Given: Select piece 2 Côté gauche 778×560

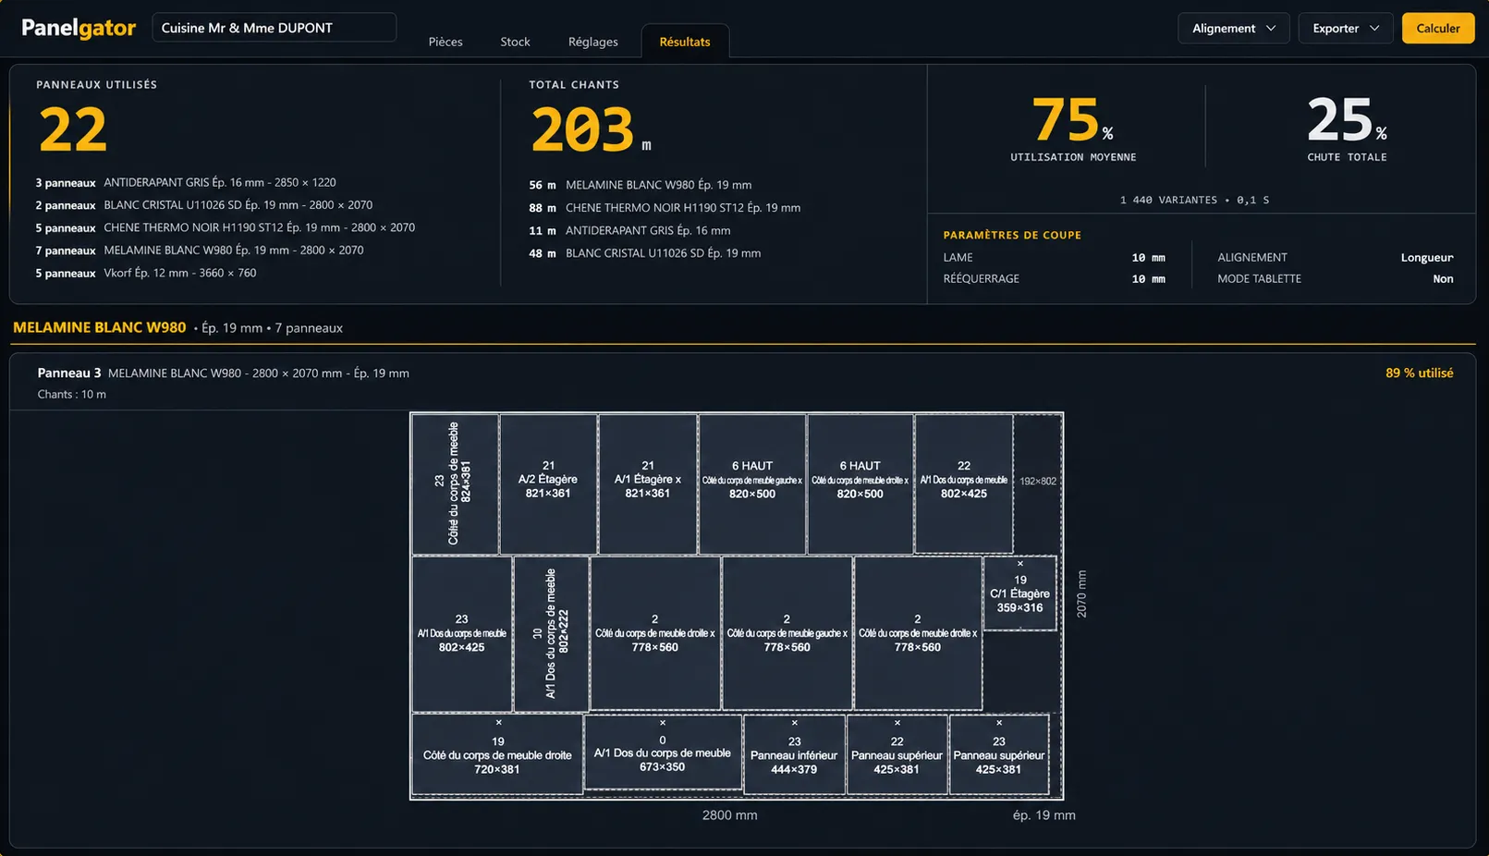Looking at the screenshot, I should 787,633.
